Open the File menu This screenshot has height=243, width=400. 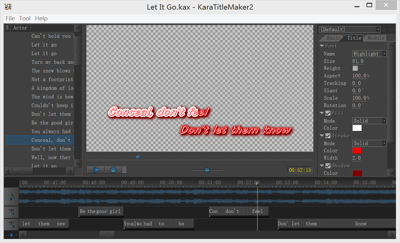(10, 18)
